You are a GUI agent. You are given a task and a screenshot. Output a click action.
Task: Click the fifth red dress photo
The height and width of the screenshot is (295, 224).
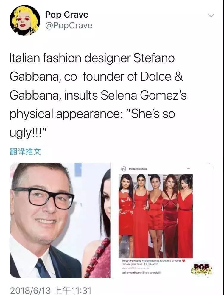click(x=185, y=216)
